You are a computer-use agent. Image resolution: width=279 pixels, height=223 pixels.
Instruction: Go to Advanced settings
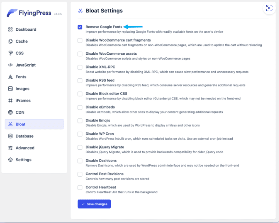click(34, 148)
